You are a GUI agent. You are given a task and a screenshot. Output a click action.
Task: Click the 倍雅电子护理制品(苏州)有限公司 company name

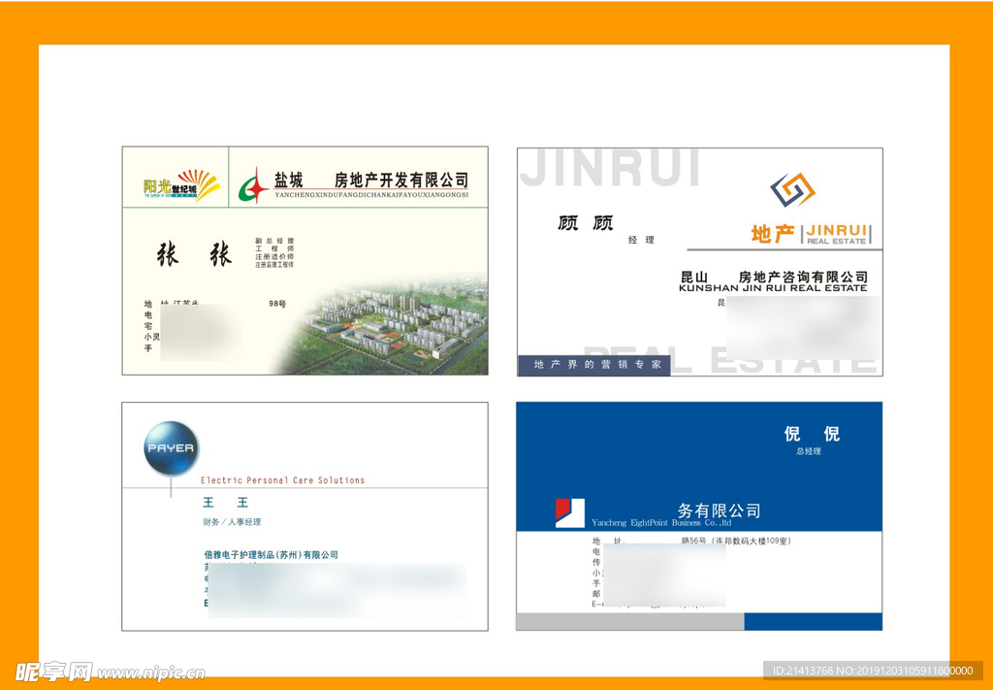coord(271,555)
